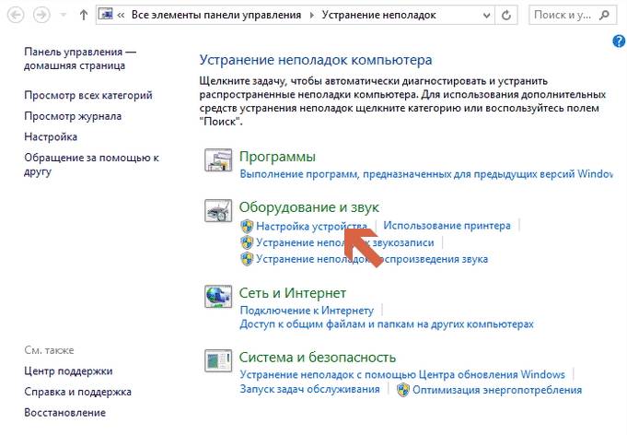Go up one level with up arrow

[x=84, y=16]
